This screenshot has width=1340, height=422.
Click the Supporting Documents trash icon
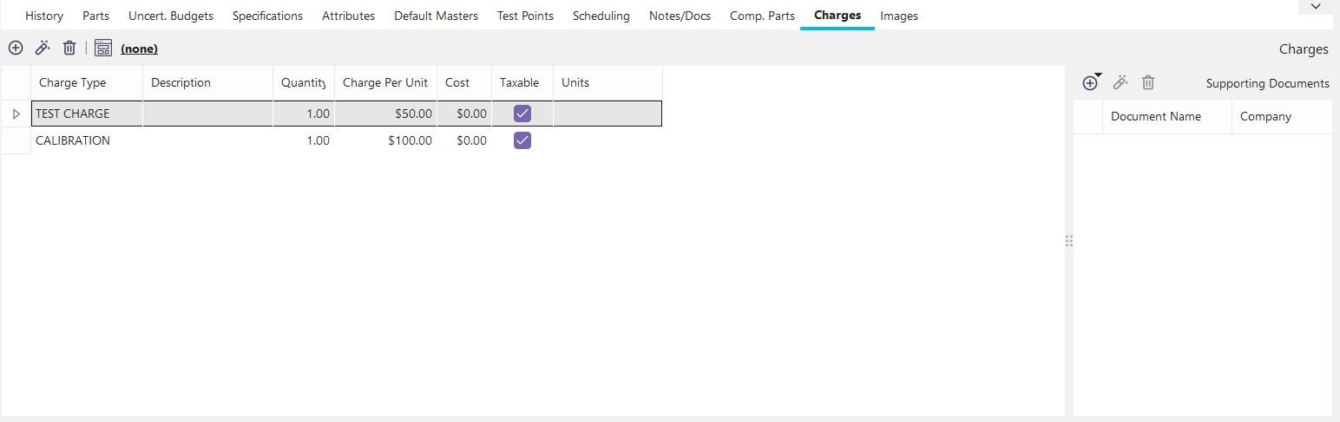click(1148, 83)
